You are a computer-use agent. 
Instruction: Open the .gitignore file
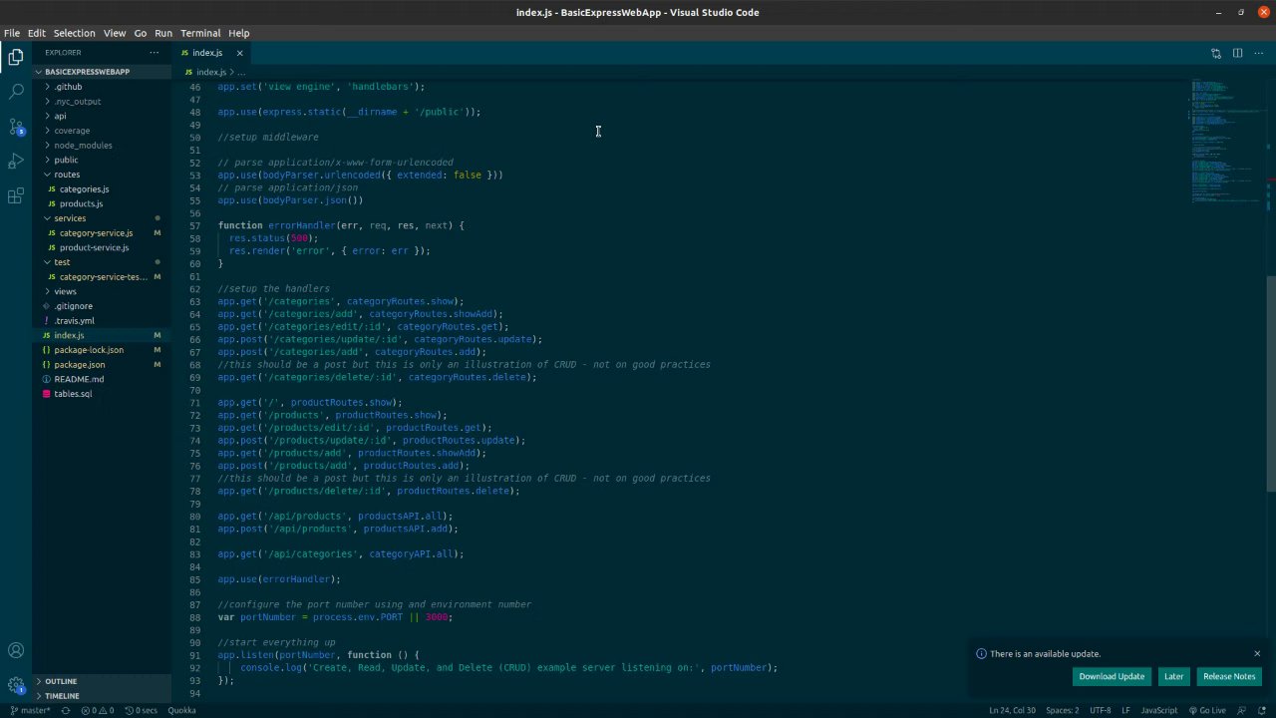click(74, 306)
